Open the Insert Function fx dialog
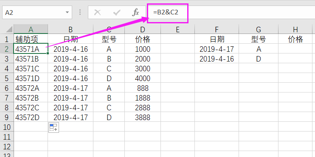 [135, 12]
